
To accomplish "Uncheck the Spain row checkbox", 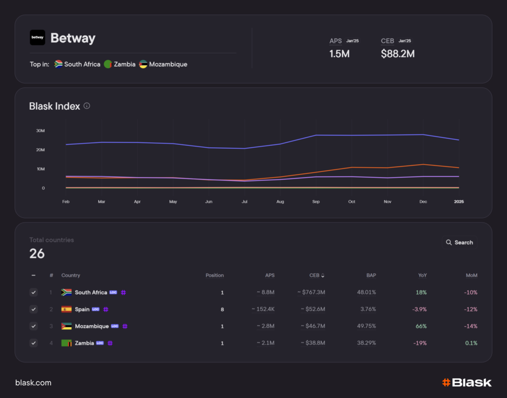I will 33,310.
